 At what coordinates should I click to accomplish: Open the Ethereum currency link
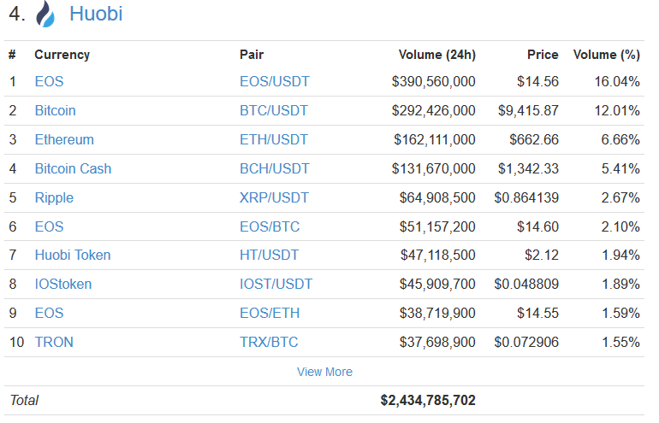coord(64,139)
